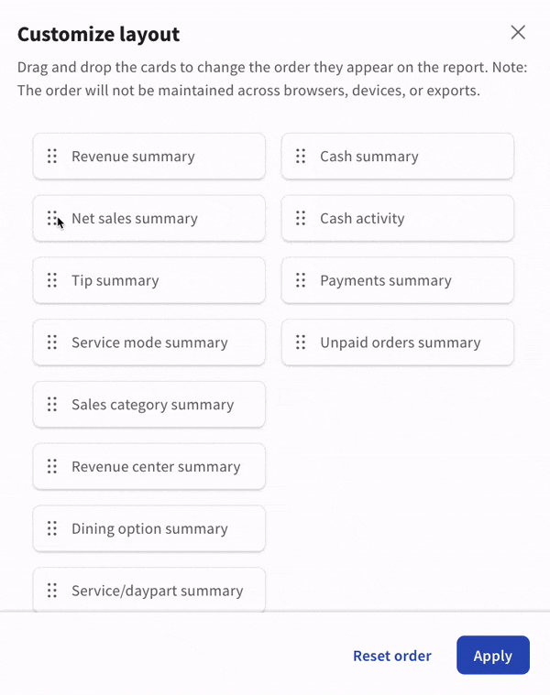Apply the customized layout
The image size is (550, 695).
click(492, 656)
